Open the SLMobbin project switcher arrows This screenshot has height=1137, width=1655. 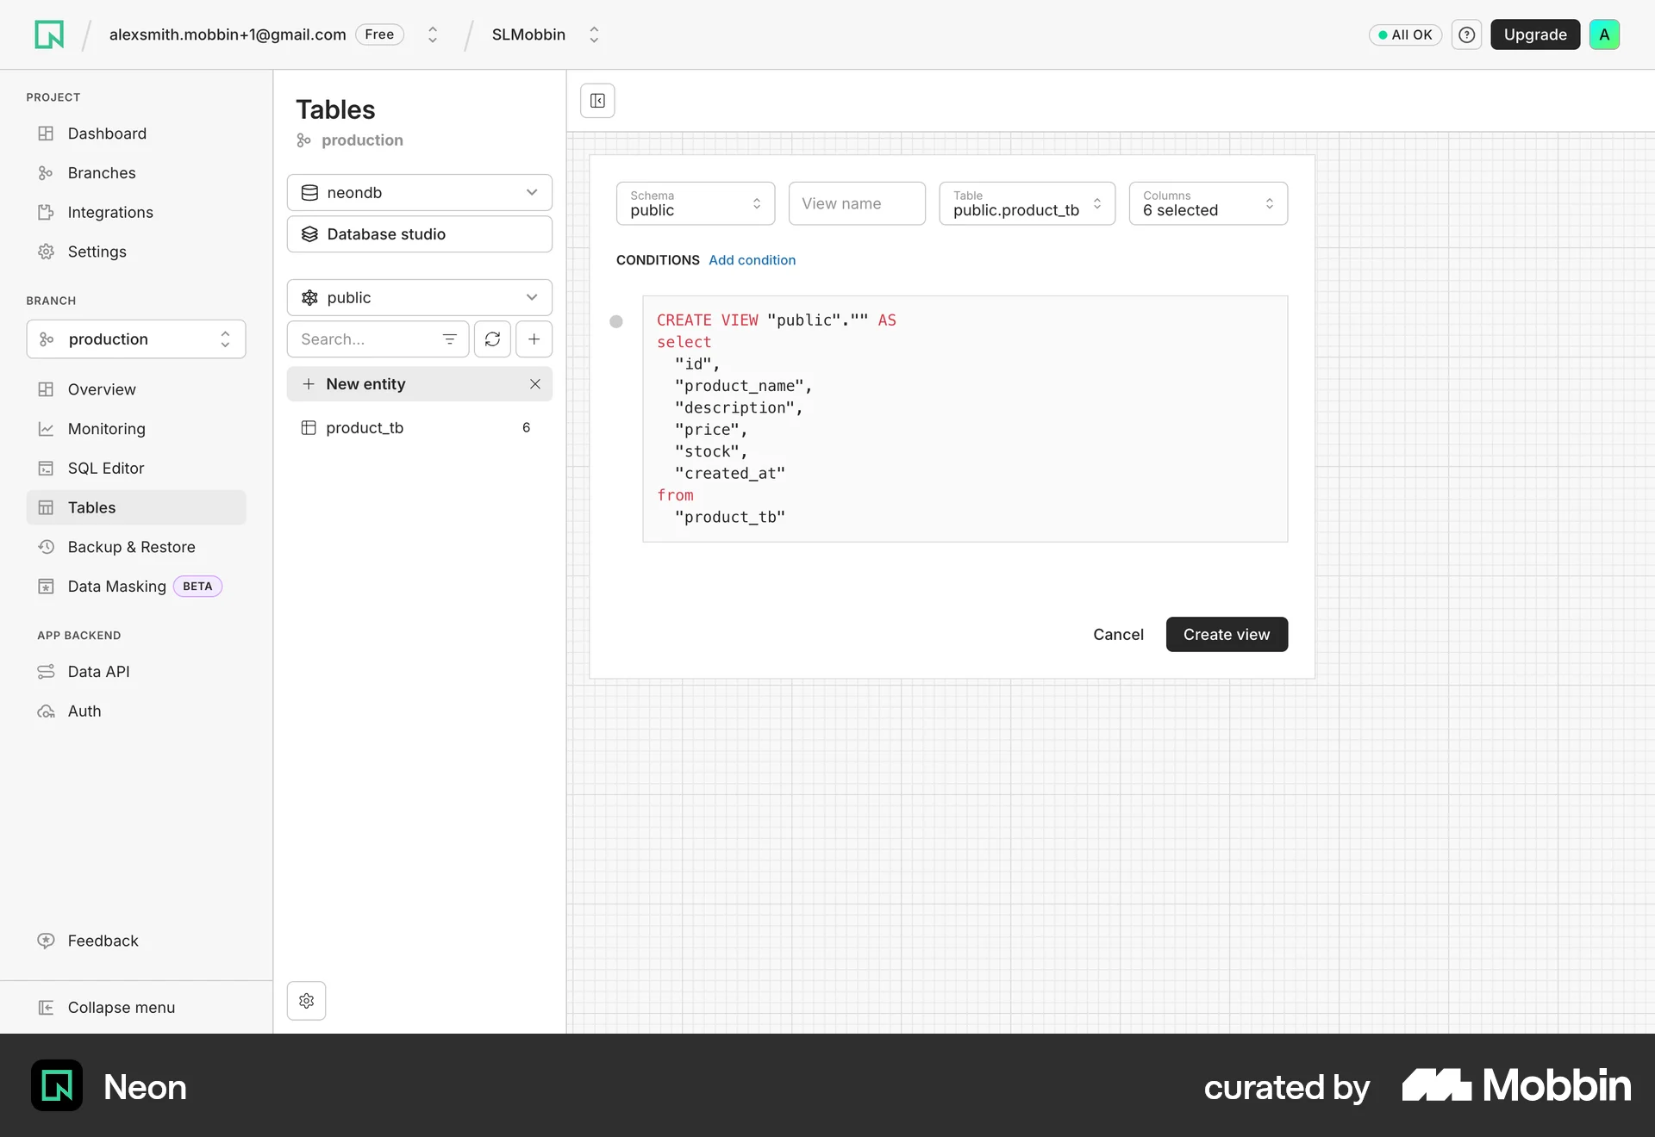point(594,34)
